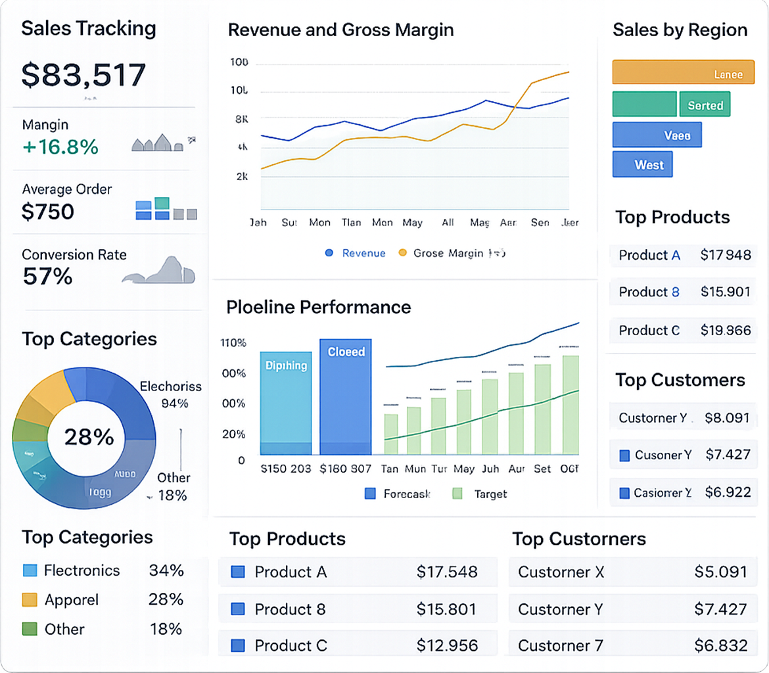Select the green Serted region bar

point(705,104)
